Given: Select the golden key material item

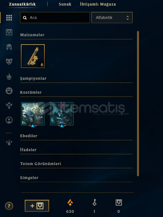Looking at the screenshot, I should (x=33, y=56).
